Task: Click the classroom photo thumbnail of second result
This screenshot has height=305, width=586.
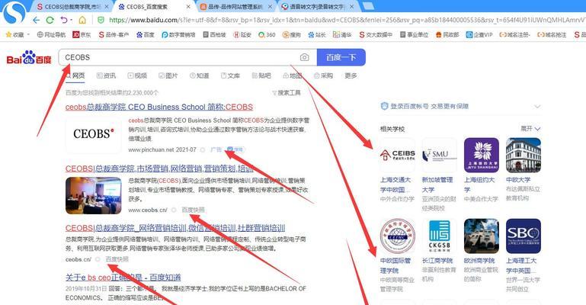Action: click(x=94, y=195)
